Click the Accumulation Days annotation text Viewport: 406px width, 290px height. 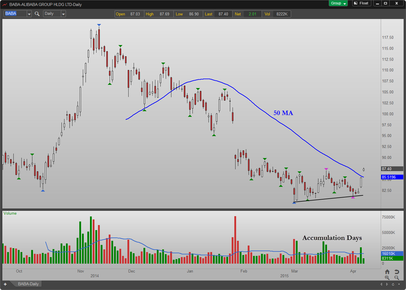click(332, 238)
